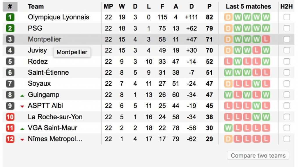
Task: Sort table by P points column
Action: coord(209,6)
